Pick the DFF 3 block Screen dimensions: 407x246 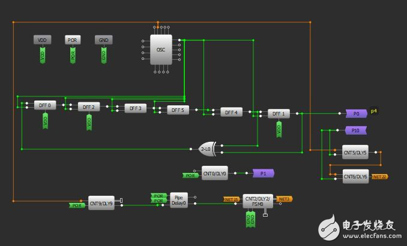[135, 108]
